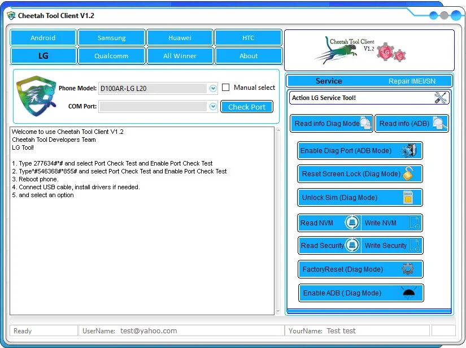
Task: Select the Service tab
Action: (x=329, y=81)
